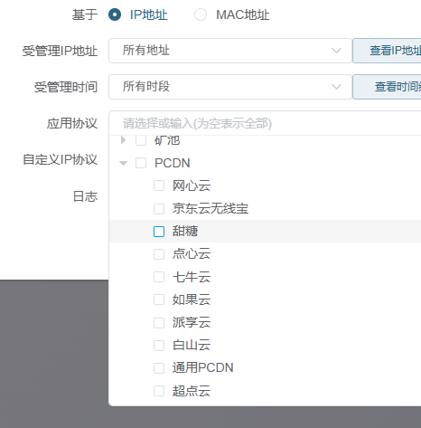Check the 超点云 checkbox
This screenshot has height=428, width=421.
tap(159, 391)
